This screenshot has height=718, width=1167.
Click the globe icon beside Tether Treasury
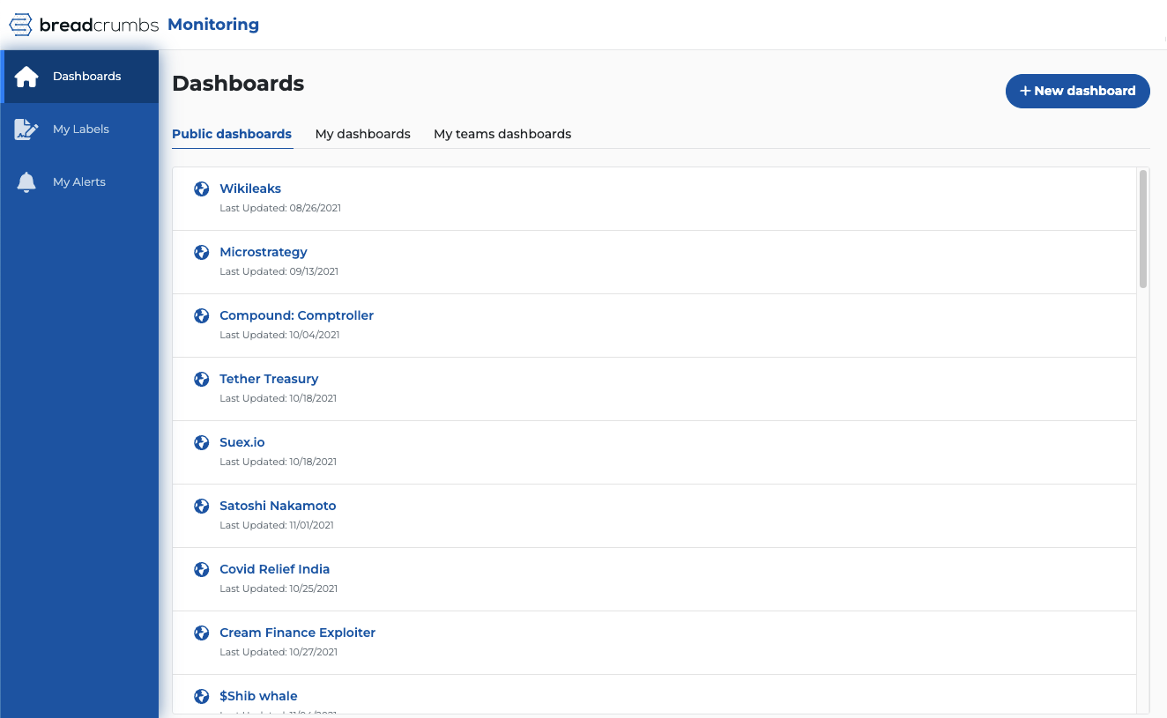pos(201,379)
